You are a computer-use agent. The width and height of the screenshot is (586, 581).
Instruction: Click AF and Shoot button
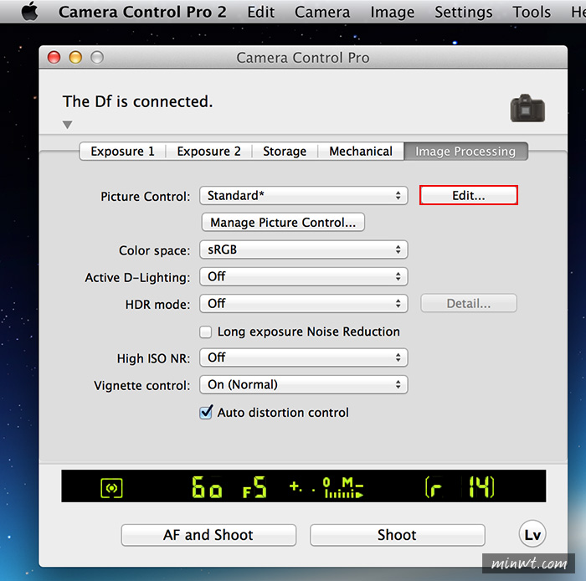(x=208, y=535)
